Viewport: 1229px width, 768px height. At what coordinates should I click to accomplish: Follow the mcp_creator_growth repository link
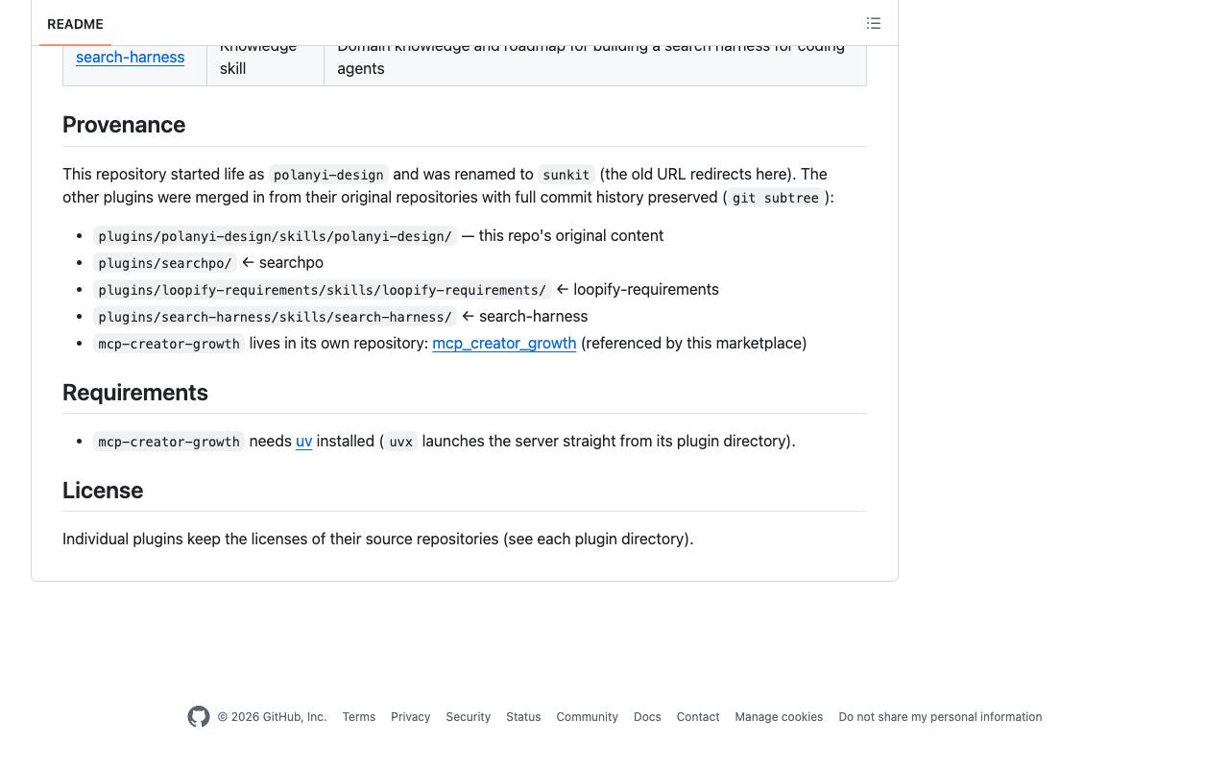[x=504, y=344]
